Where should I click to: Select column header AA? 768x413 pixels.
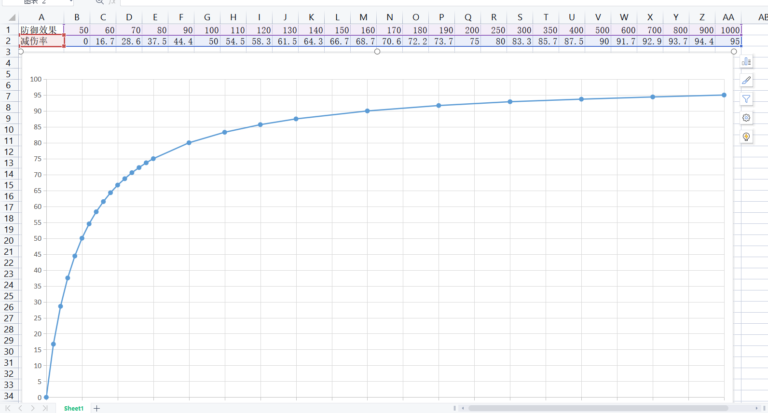click(x=728, y=17)
